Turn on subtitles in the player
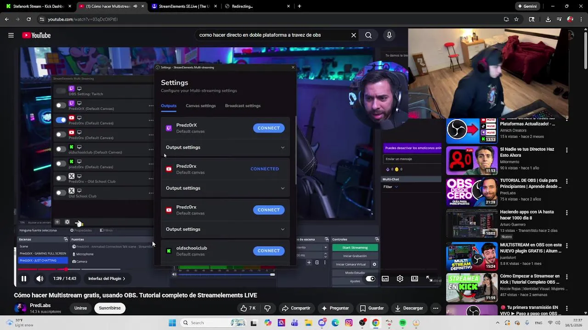Screen dimensions: 588x330 pos(385,278)
